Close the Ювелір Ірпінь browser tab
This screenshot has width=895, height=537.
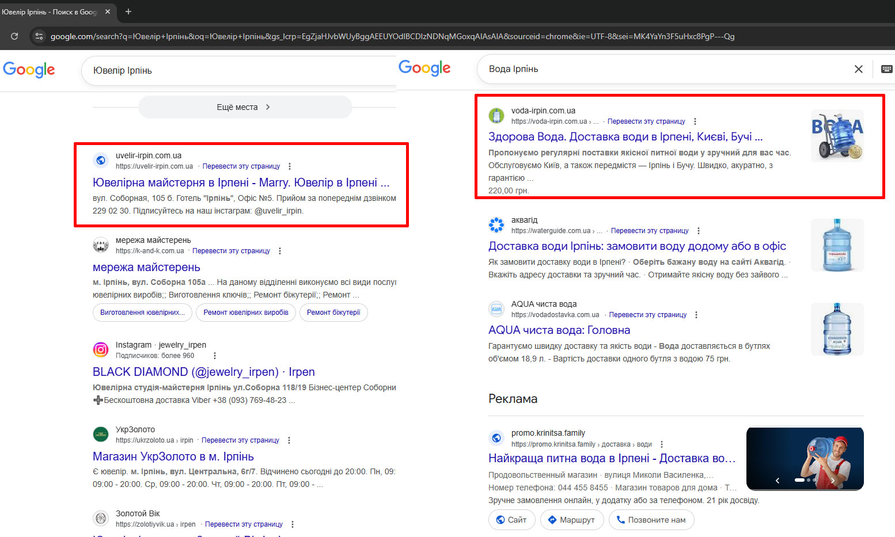[108, 12]
